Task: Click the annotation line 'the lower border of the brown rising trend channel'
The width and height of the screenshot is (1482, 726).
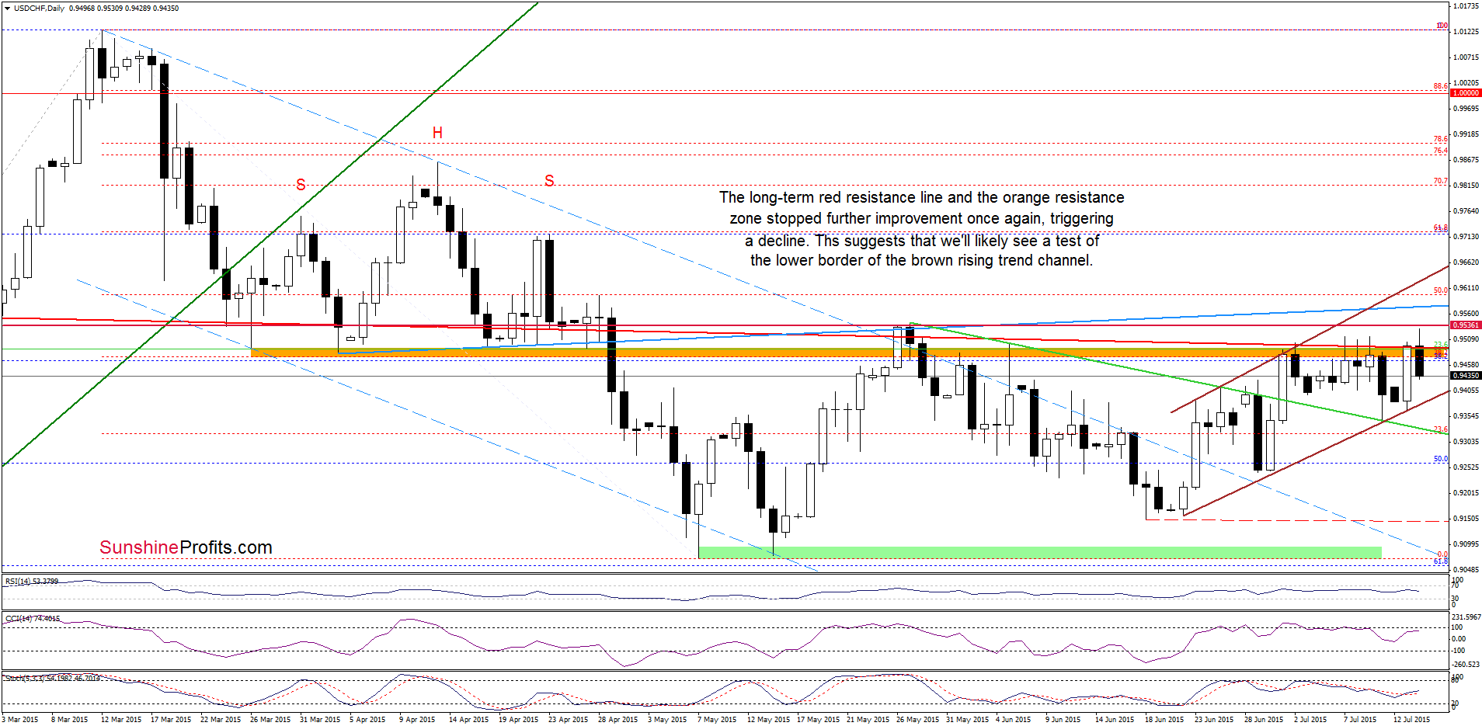Action: point(921,260)
